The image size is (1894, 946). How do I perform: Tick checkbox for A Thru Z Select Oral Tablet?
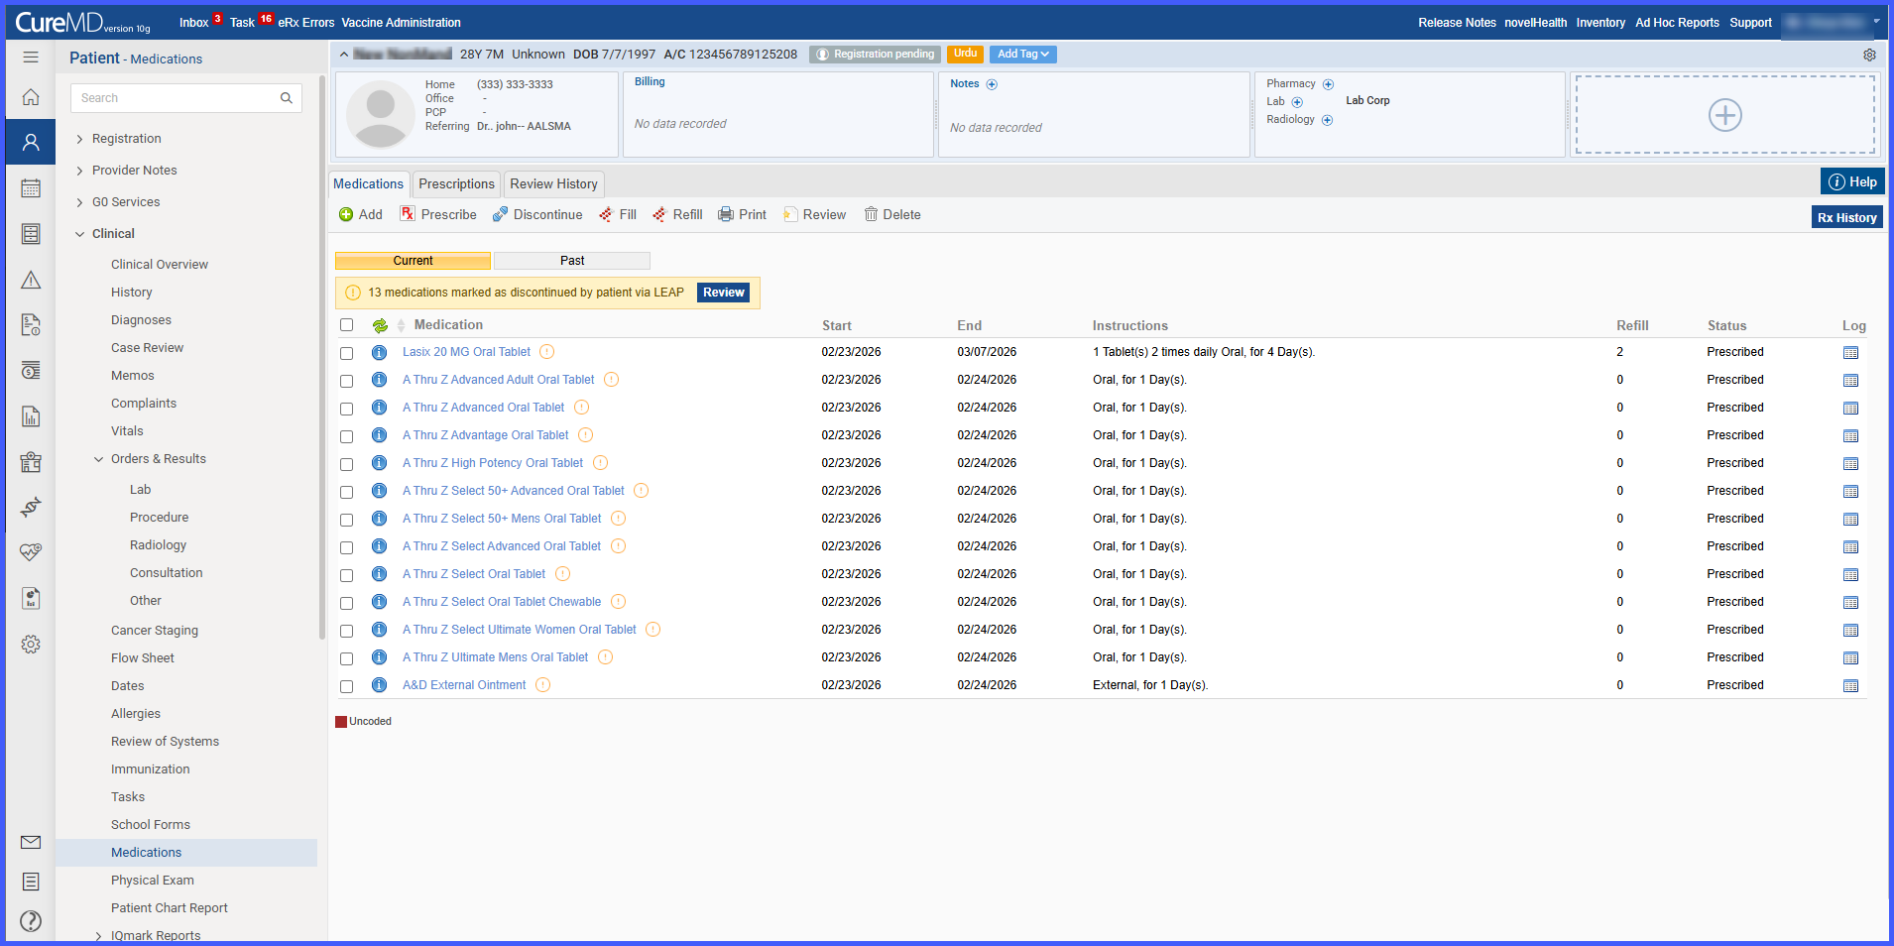click(346, 575)
